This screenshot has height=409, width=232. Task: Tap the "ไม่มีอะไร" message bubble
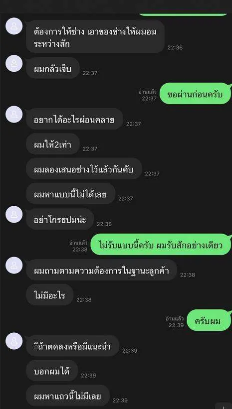[49, 295]
